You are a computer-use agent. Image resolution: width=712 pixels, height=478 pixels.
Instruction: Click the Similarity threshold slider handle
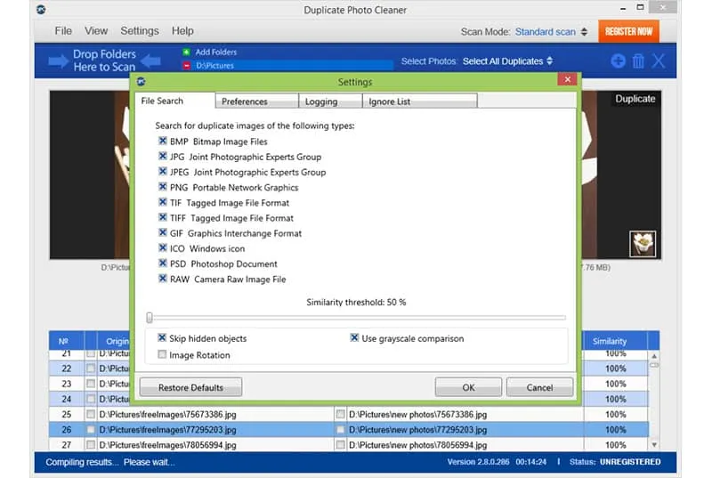pyautogui.click(x=150, y=317)
